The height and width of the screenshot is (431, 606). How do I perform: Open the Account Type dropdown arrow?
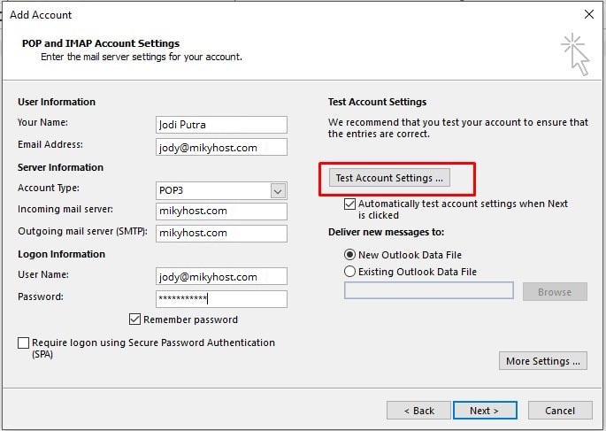coord(278,191)
